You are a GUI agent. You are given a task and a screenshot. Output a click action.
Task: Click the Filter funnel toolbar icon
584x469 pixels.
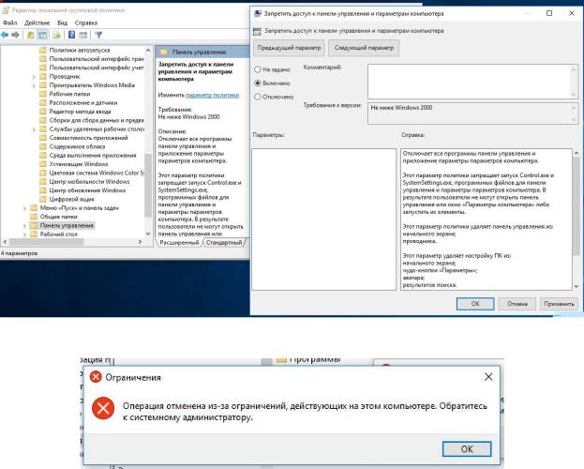click(98, 35)
